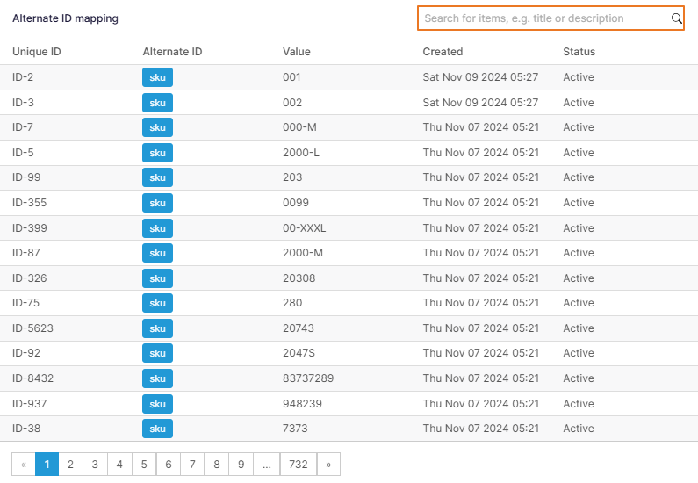698x483 pixels.
Task: Sort by Unique ID column header
Action: [37, 52]
